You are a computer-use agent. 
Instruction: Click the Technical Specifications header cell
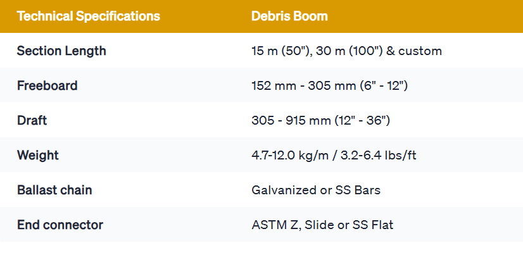point(88,16)
